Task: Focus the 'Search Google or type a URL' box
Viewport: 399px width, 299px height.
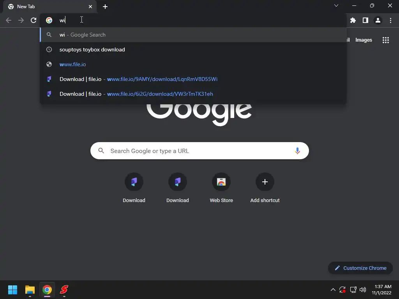Action: click(x=200, y=151)
